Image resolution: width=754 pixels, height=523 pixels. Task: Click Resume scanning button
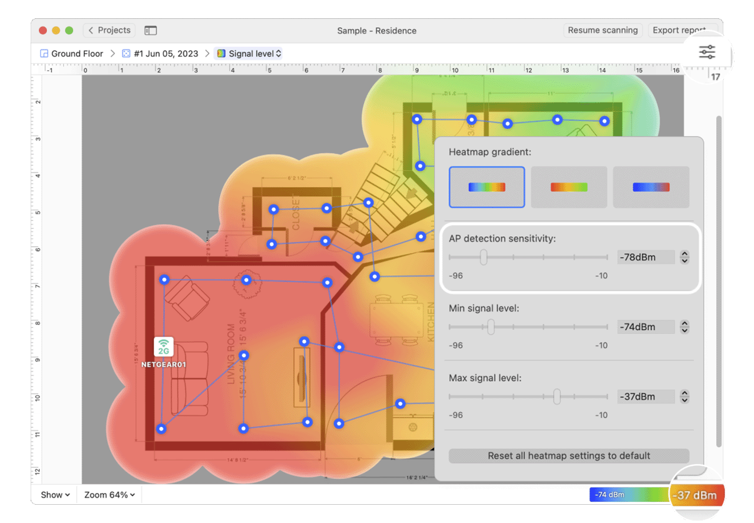click(603, 30)
